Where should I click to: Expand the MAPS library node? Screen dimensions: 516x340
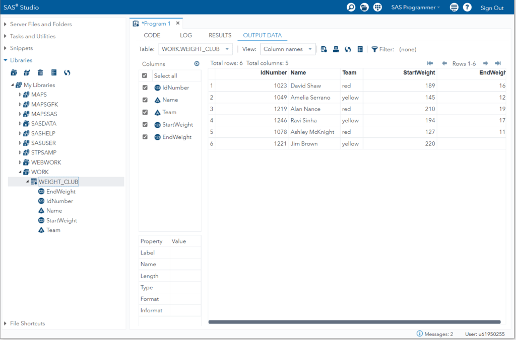(x=20, y=95)
